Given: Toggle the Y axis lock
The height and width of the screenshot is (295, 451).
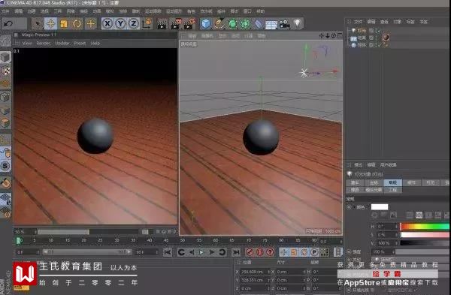Looking at the screenshot, I should pos(120,23).
